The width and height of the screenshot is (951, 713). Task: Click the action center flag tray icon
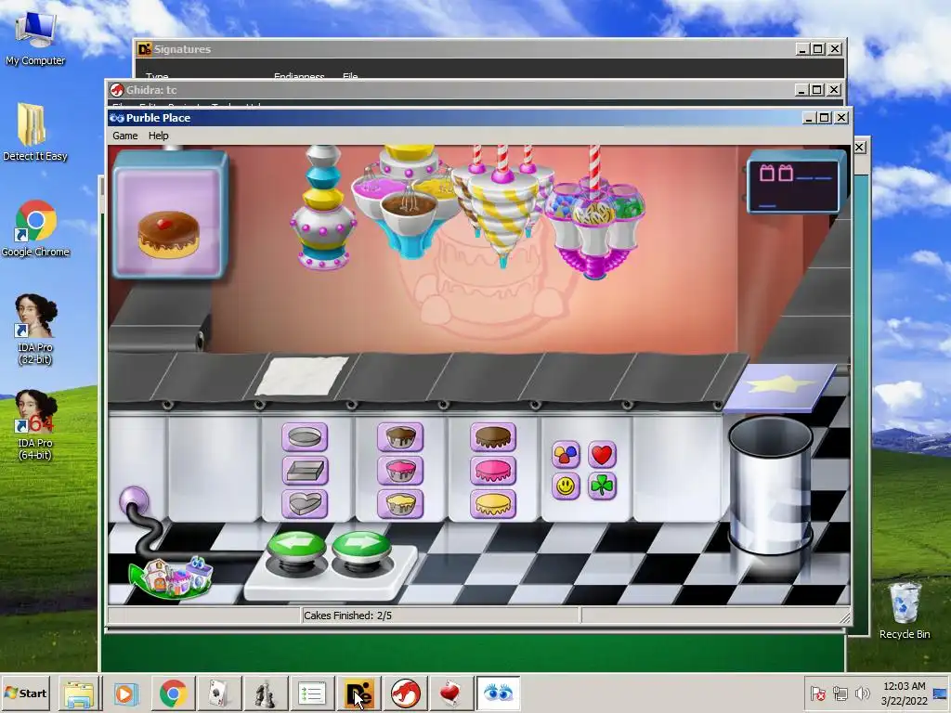817,693
